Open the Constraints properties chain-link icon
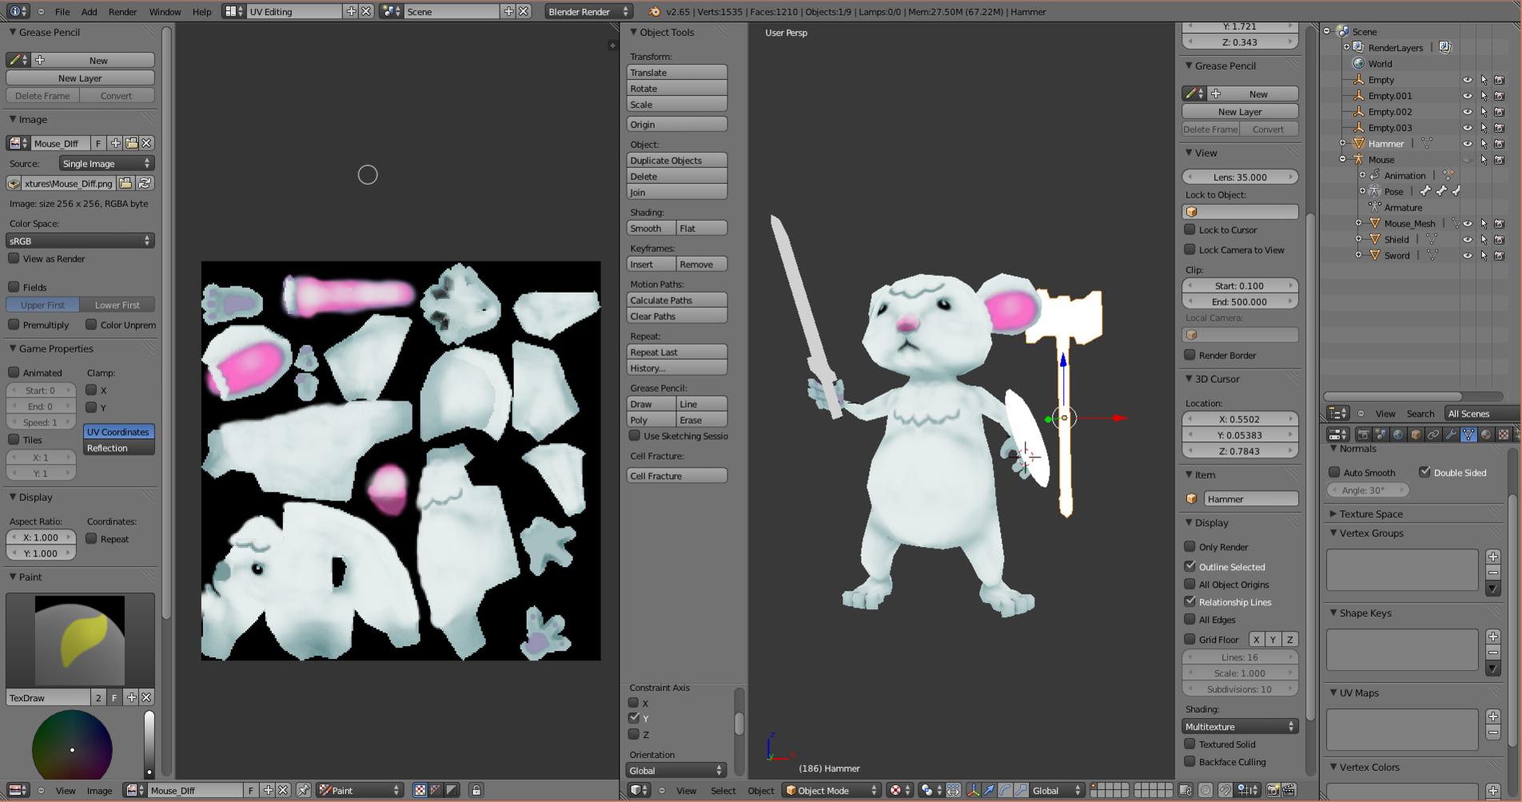1522x802 pixels. click(1433, 434)
